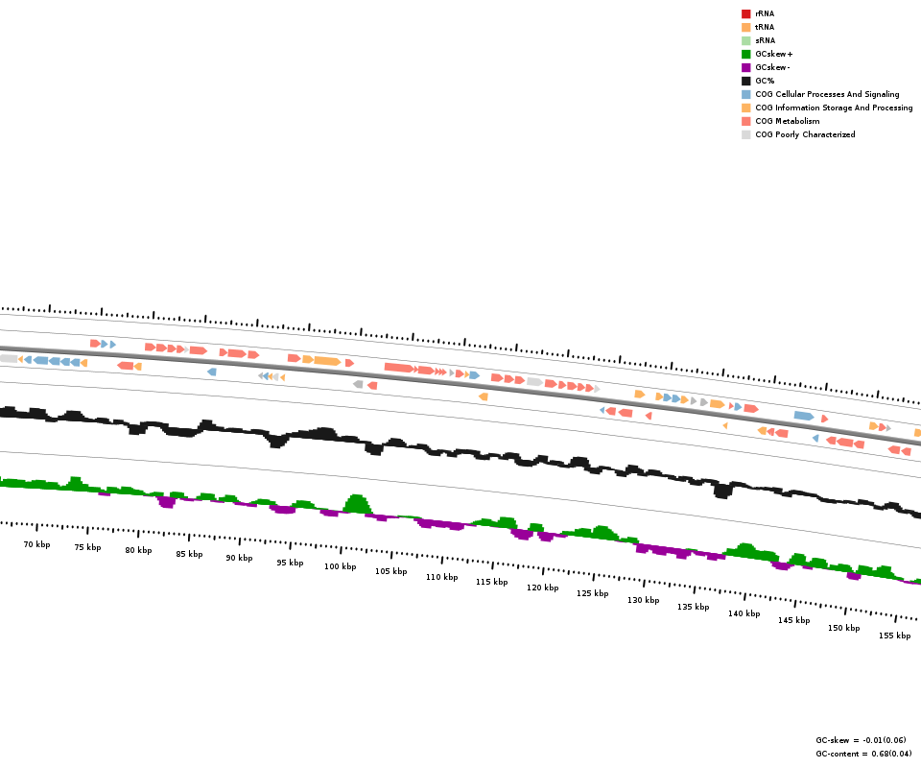Click the GC-content value text
The width and height of the screenshot is (921, 768).
864,754
